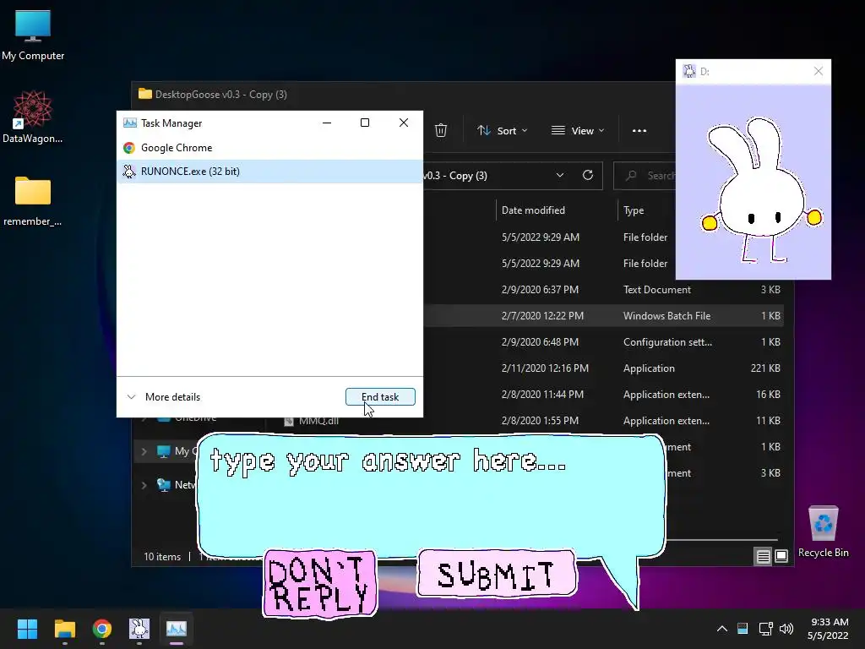Image resolution: width=865 pixels, height=649 pixels.
Task: Select the Text Document 3 KB row
Action: (603, 290)
